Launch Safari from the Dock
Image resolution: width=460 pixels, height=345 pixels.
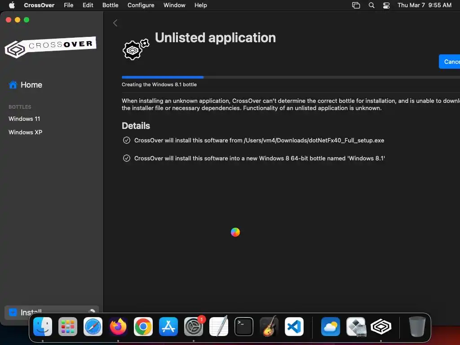(93, 327)
